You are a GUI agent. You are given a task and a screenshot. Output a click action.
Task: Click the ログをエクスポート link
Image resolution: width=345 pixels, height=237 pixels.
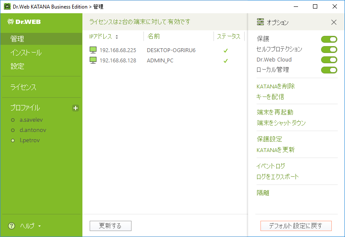(x=278, y=176)
